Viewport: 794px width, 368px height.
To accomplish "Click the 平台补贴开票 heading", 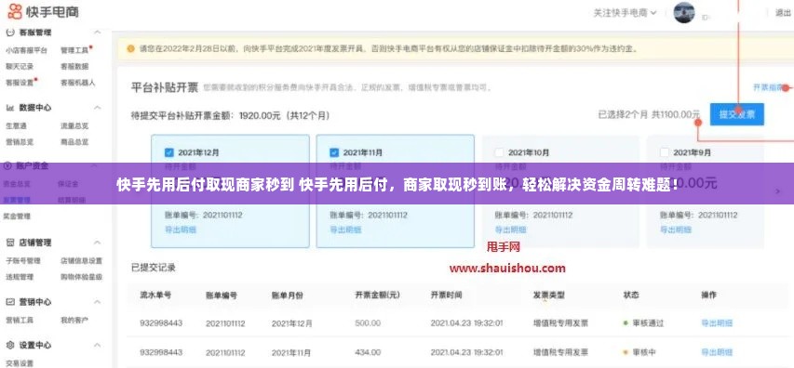I will tap(165, 87).
